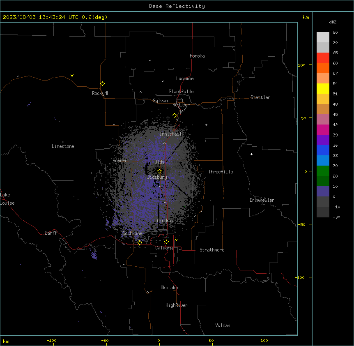This screenshot has height=346, width=354.
Task: Click the Blackfalds label
Action: point(181,92)
